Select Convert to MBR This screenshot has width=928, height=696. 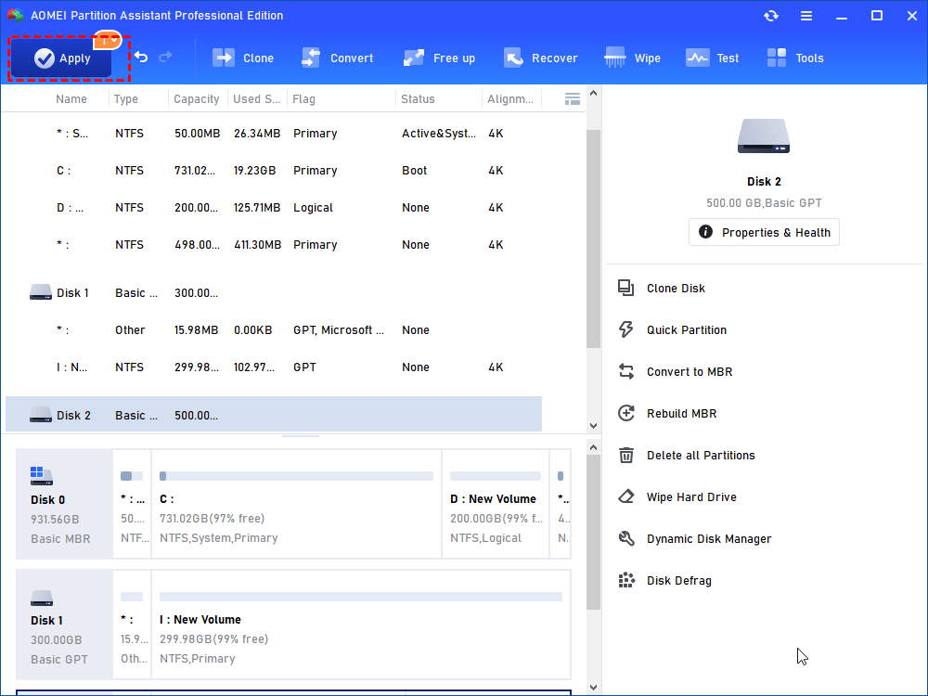pyautogui.click(x=676, y=372)
